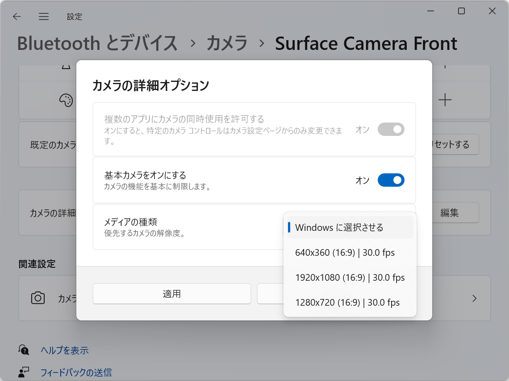Turn off the 基本カメラをオンにする toggle
Viewport: 509px width, 381px height.
391,180
